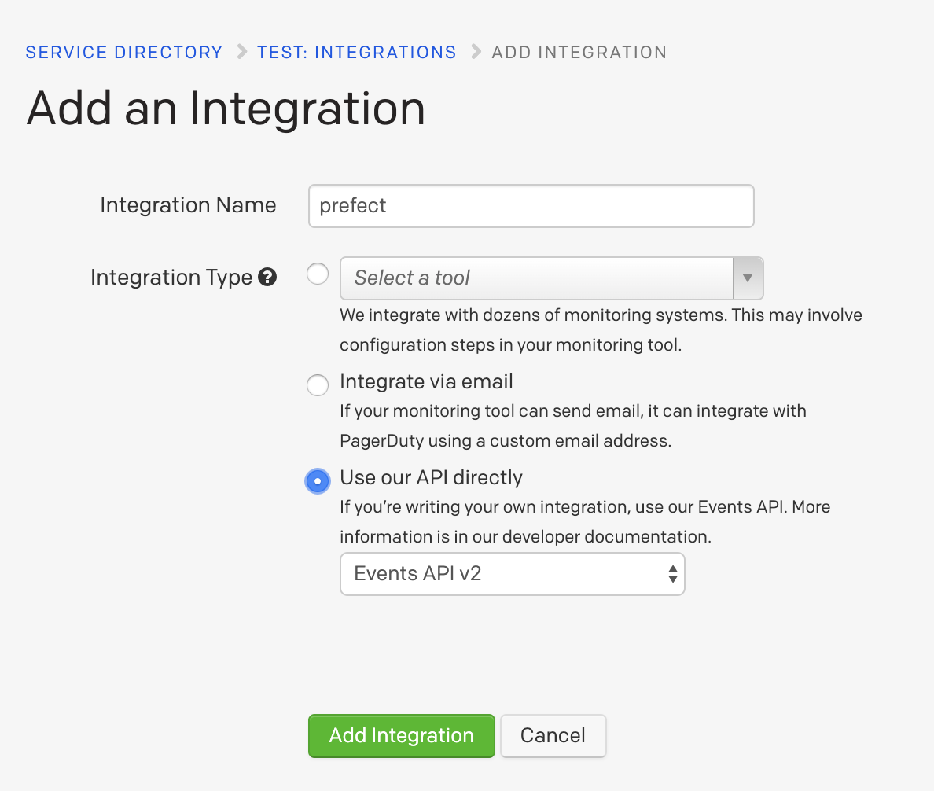Open the Select a tool combo box

click(536, 278)
